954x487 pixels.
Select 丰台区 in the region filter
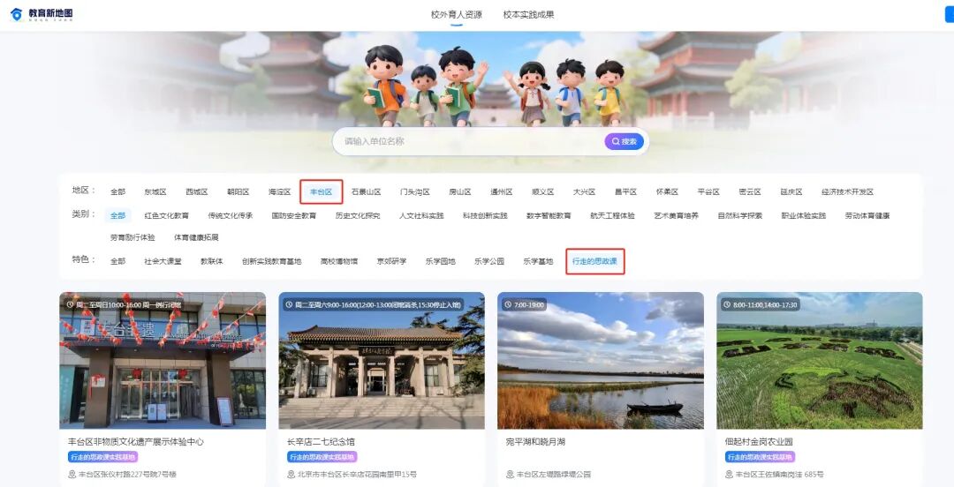[x=321, y=191]
